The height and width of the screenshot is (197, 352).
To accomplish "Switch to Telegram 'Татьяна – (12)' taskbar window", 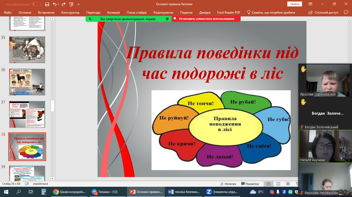I will (108, 192).
